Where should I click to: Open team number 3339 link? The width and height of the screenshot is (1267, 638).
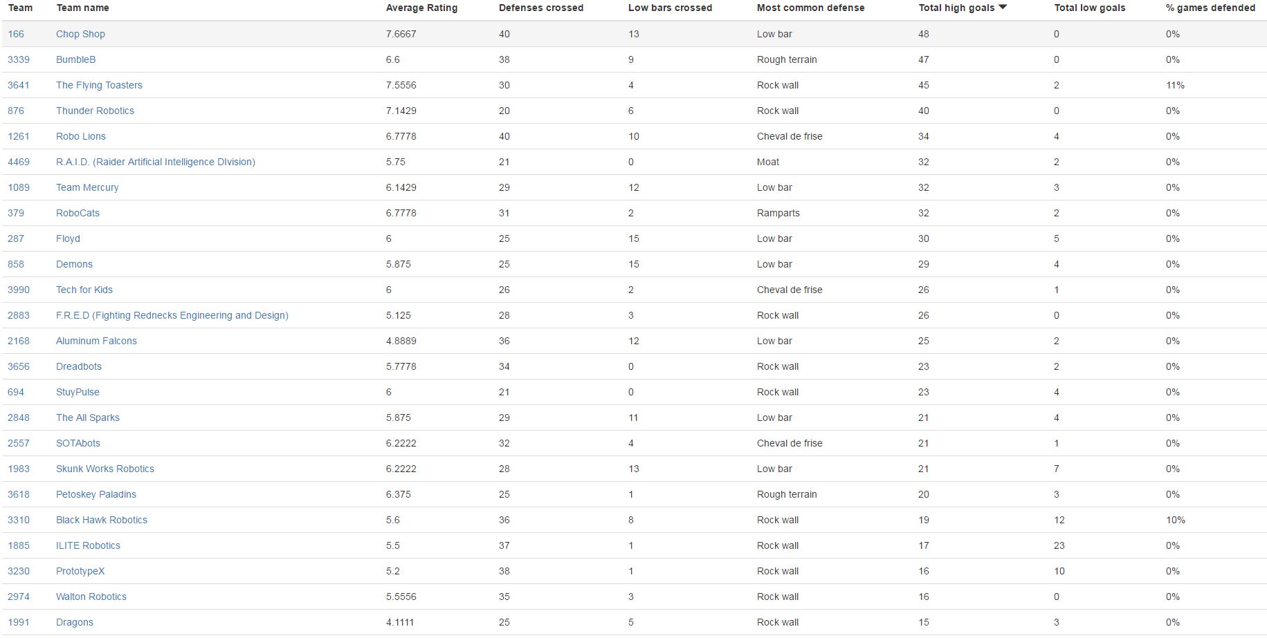tap(19, 59)
